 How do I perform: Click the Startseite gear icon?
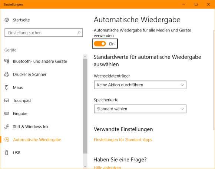pyautogui.click(x=7, y=20)
